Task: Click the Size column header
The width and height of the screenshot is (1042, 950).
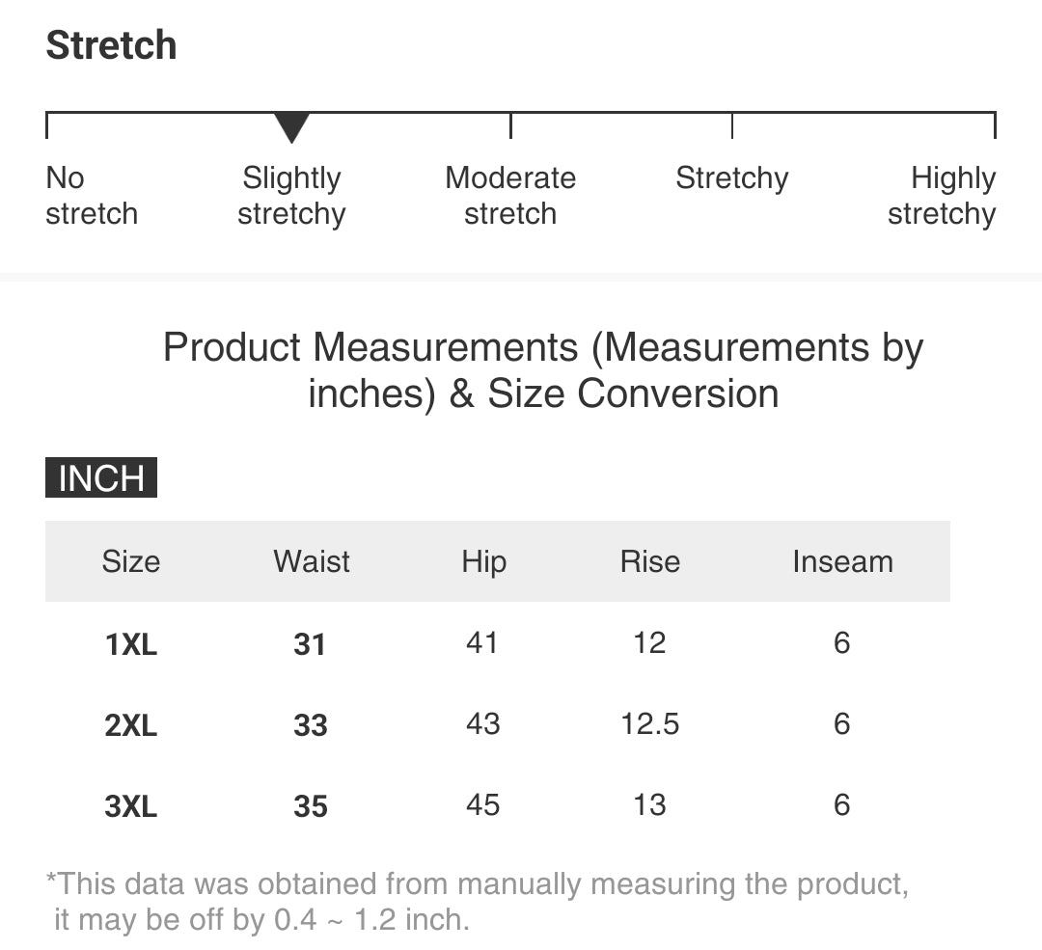Action: coord(131,561)
